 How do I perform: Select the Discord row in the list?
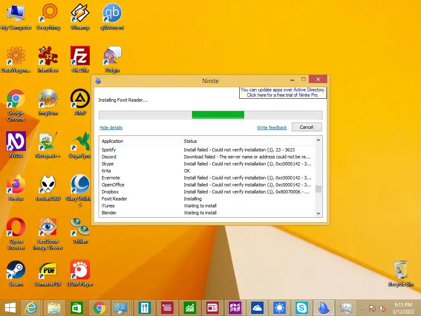click(207, 157)
